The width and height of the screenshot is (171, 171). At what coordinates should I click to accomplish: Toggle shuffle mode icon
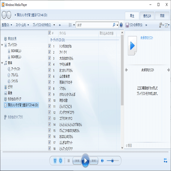pos(55,160)
